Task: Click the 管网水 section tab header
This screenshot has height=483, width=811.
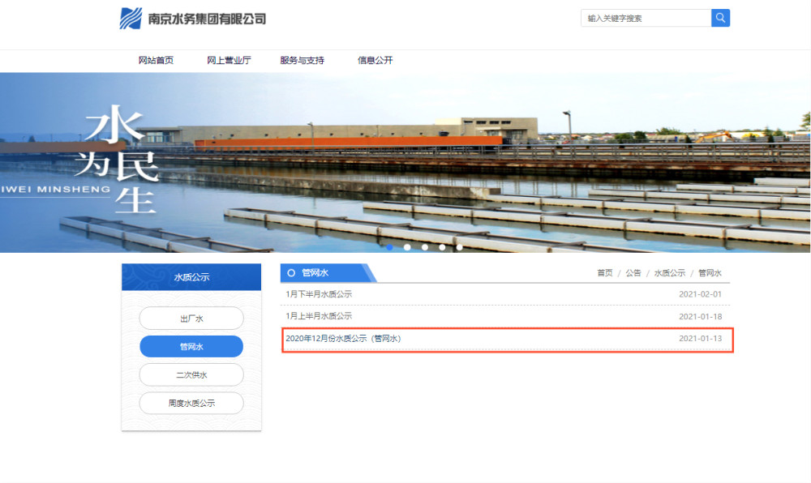Action: pyautogui.click(x=328, y=273)
